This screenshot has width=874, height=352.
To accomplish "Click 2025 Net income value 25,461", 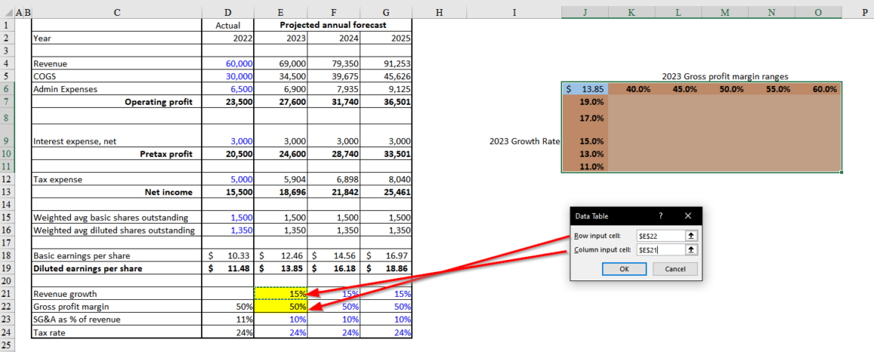I will tap(387, 192).
